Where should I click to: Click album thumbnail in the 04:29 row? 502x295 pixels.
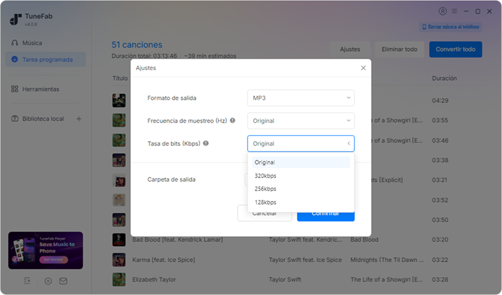(119, 101)
